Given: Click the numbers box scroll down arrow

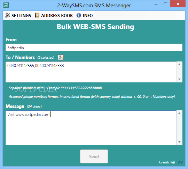Looking at the screenshot, I should pyautogui.click(x=179, y=79).
